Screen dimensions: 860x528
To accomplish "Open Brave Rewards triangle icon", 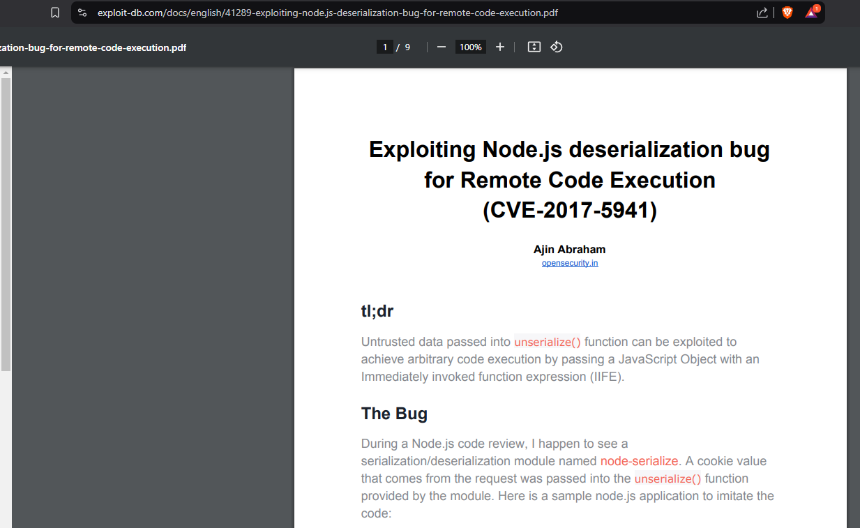I will 811,13.
